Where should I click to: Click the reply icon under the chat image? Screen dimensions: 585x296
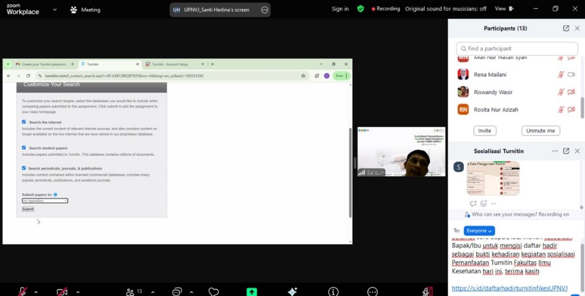coord(473,203)
